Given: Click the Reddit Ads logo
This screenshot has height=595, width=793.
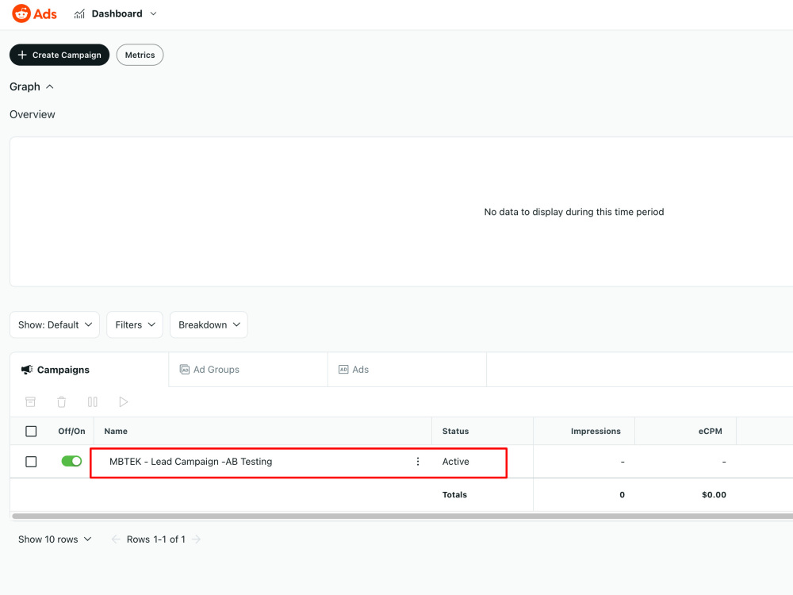Looking at the screenshot, I should (34, 13).
